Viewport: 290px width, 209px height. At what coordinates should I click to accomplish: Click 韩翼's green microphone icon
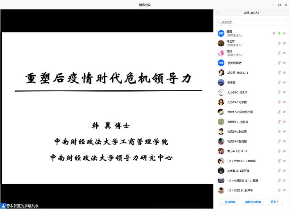[x=279, y=33]
